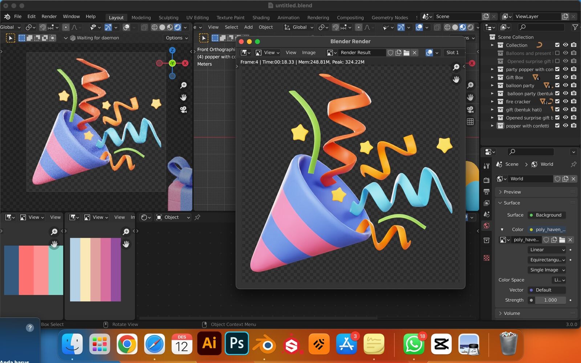Open the World properties tab
This screenshot has height=363, width=581.
[x=487, y=226]
